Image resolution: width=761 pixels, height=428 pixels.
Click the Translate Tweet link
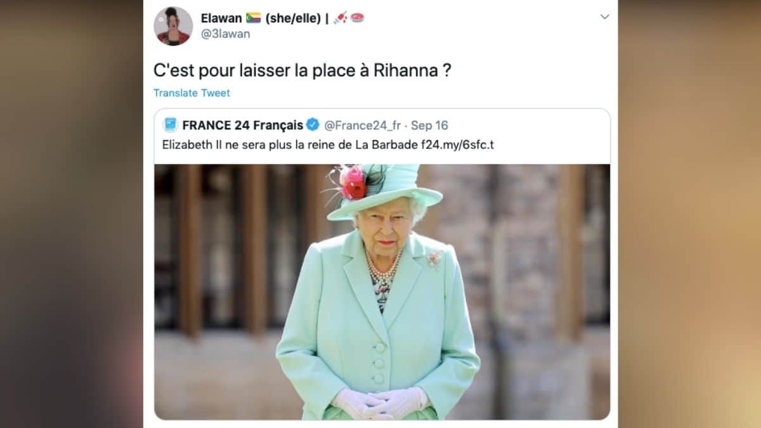click(x=192, y=93)
